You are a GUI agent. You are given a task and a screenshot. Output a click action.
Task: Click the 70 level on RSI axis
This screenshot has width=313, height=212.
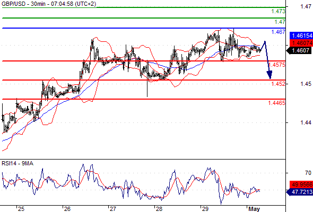tap(308, 173)
